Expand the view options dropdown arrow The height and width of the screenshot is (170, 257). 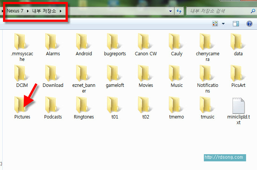223,24
